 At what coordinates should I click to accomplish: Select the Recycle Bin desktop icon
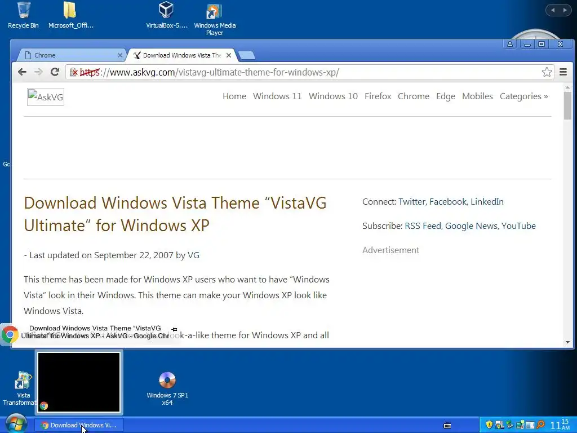tap(23, 15)
